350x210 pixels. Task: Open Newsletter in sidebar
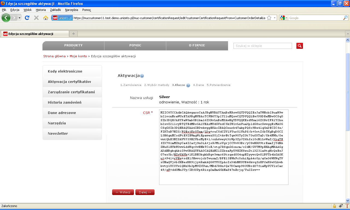(x=72, y=134)
